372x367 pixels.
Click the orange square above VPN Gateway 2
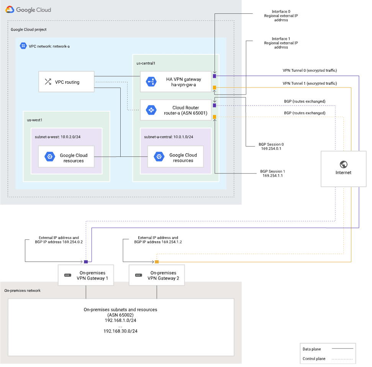point(157,262)
